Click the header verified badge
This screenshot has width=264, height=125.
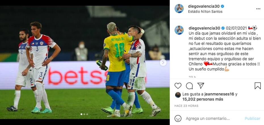223,7
